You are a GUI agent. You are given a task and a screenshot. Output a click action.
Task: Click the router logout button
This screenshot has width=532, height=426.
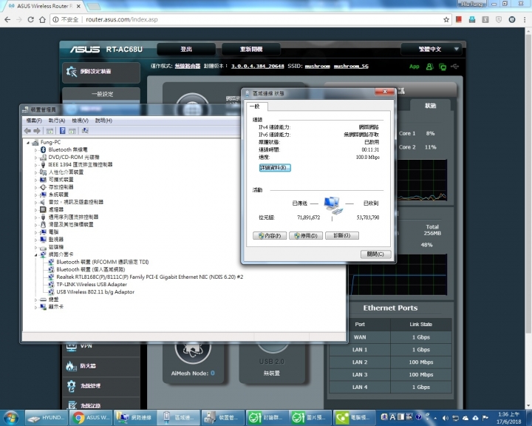[186, 50]
